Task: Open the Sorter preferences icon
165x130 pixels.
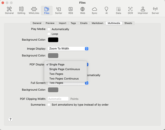Action: coord(58,10)
